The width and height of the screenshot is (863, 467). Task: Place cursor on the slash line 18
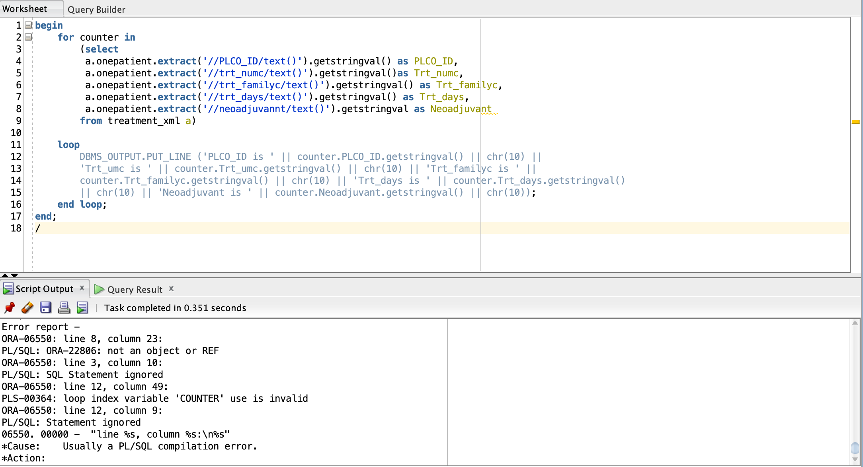tap(38, 228)
